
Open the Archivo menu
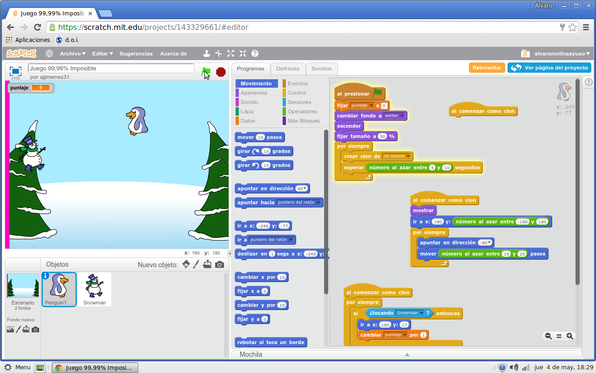[x=72, y=54]
